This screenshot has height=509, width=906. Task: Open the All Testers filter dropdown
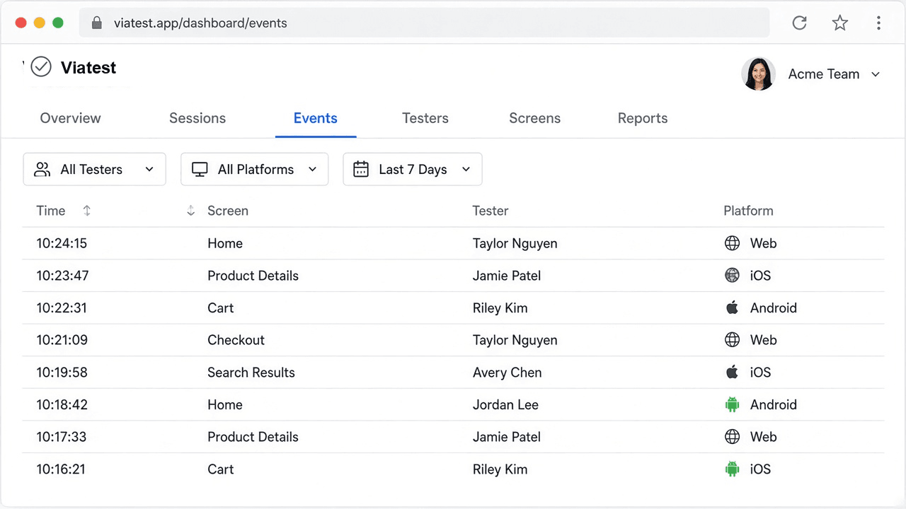(95, 169)
